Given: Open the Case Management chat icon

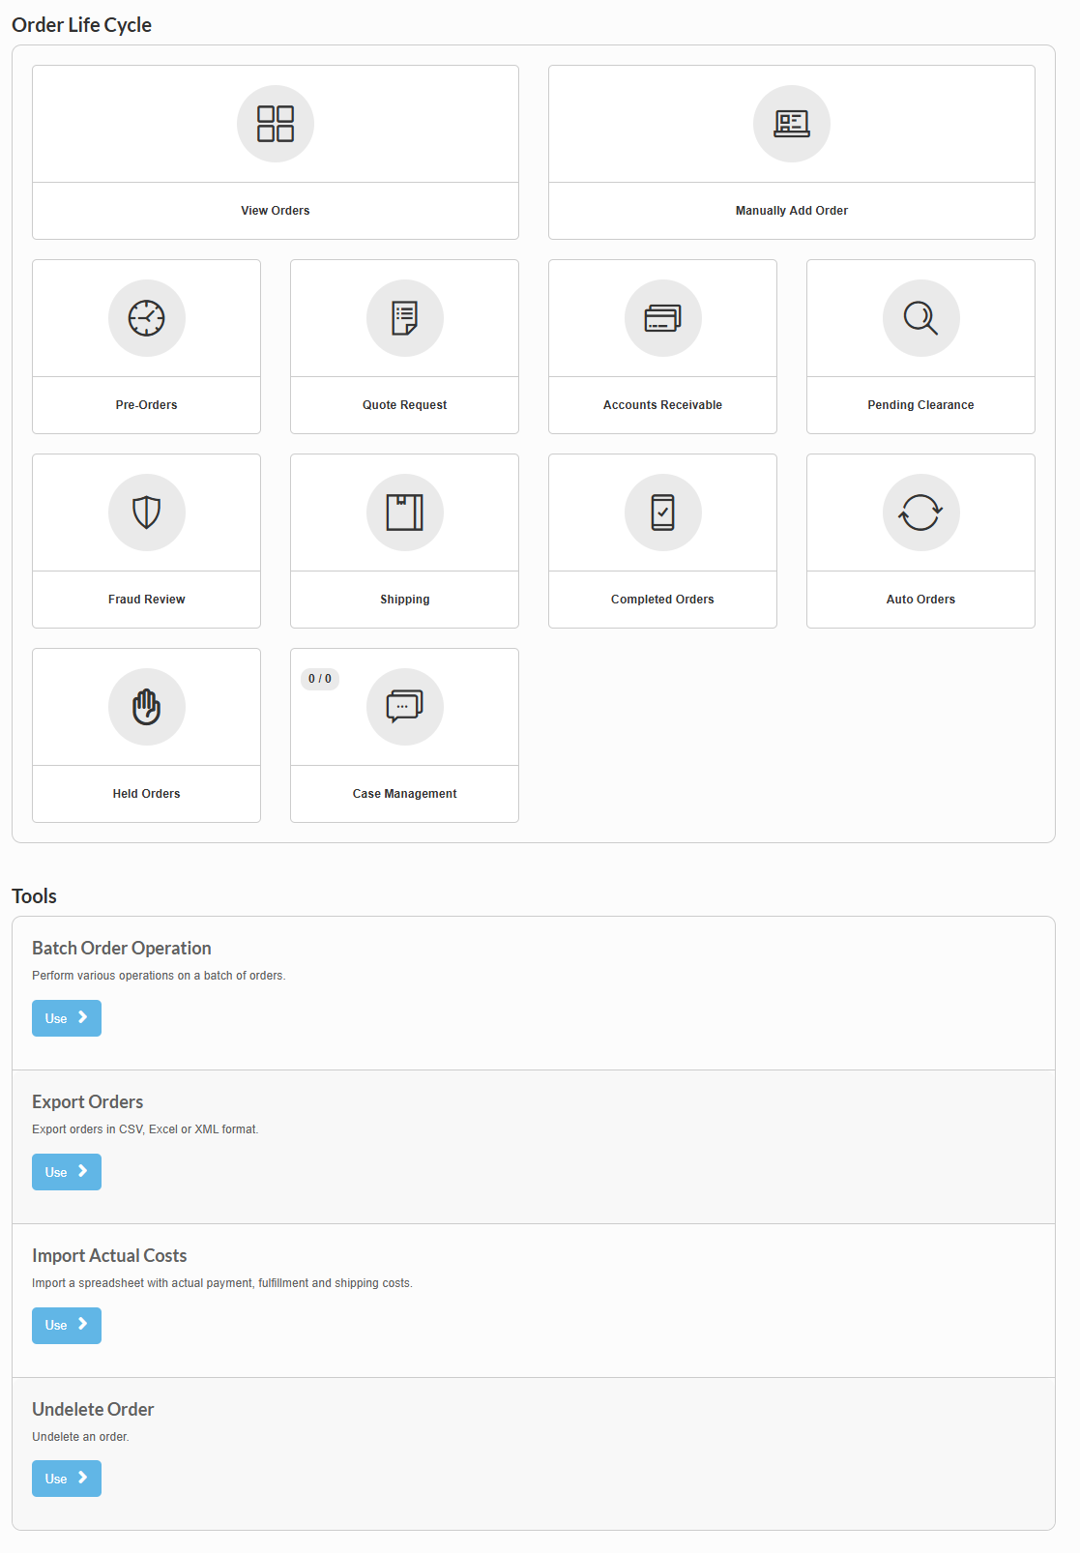Looking at the screenshot, I should coord(405,707).
